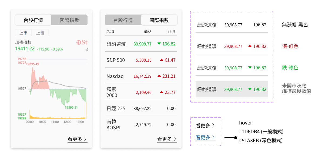Choose the 上市 market button
This screenshot has width=322, height=157.
24,33
